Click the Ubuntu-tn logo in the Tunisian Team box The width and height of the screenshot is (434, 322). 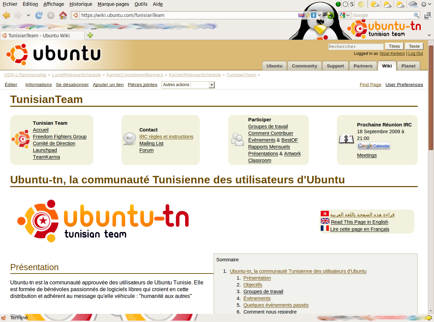21,139
